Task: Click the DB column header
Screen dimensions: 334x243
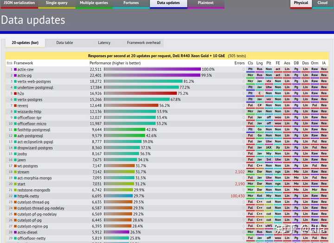Action: [x=296, y=63]
